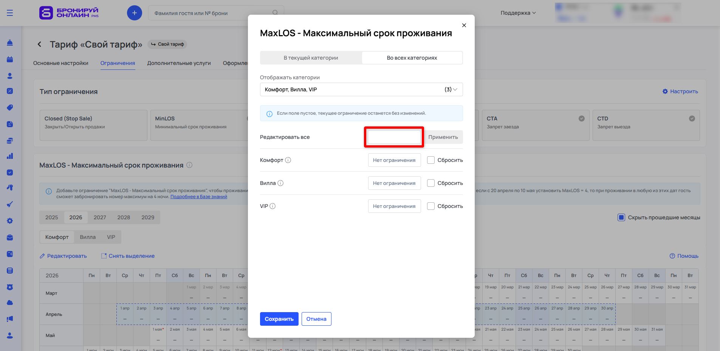
Task: Close the MaxLOS dialog with the X
Action: coord(464,25)
